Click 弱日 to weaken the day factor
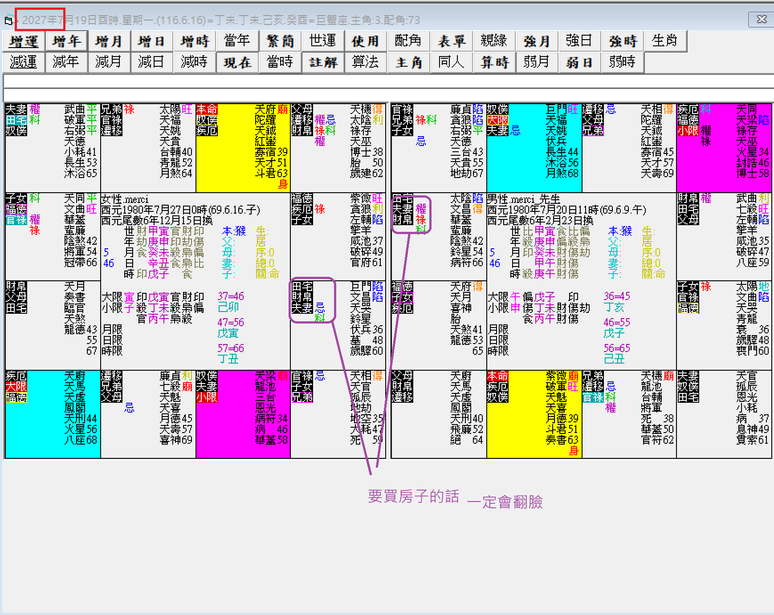Image resolution: width=774 pixels, height=615 pixels. click(x=579, y=62)
